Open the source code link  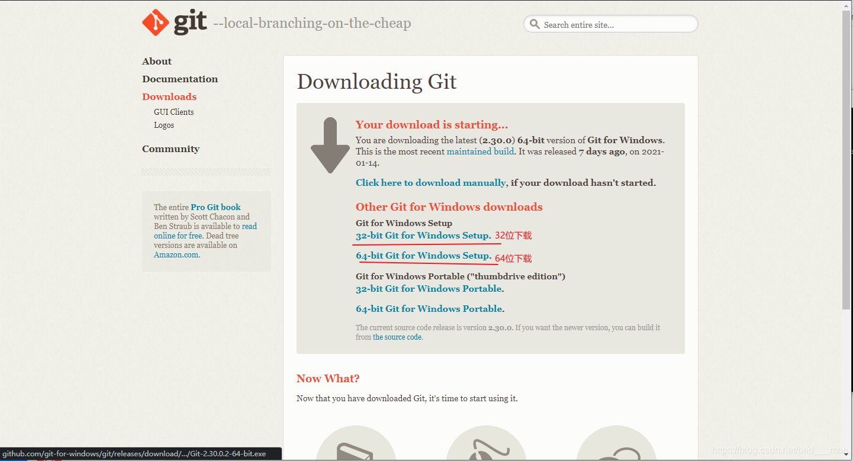397,337
